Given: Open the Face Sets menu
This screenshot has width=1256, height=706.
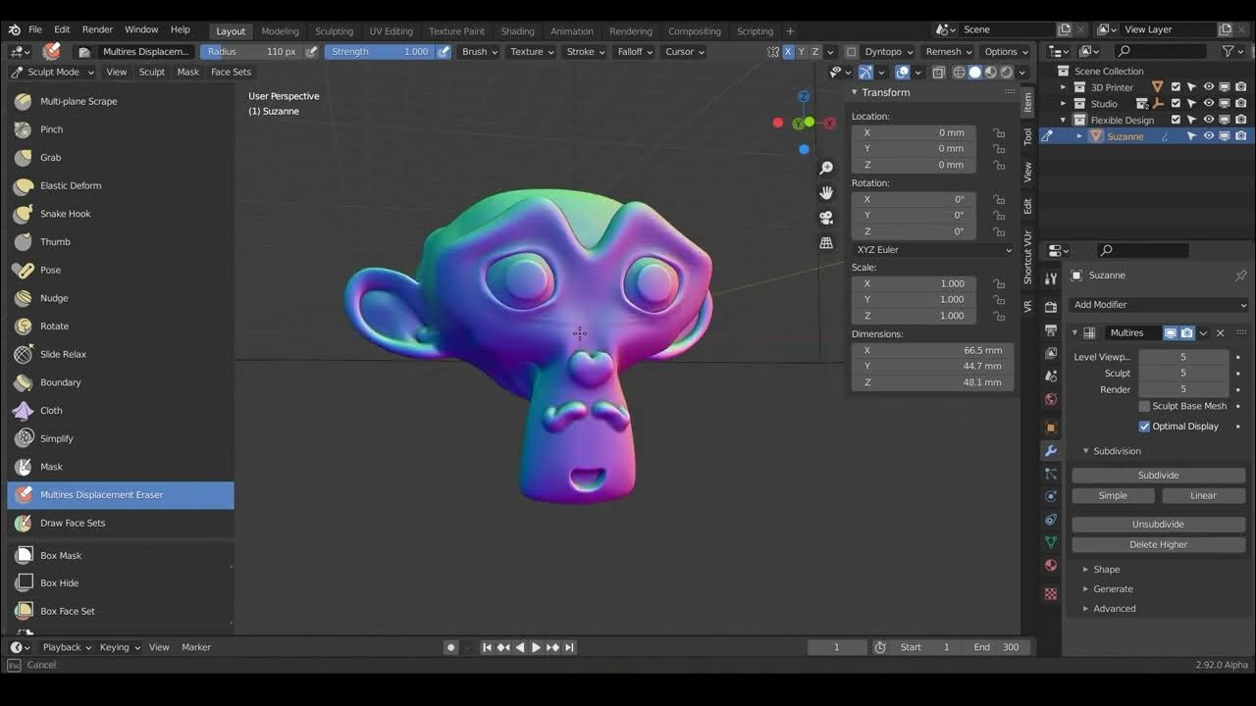Looking at the screenshot, I should tap(231, 72).
